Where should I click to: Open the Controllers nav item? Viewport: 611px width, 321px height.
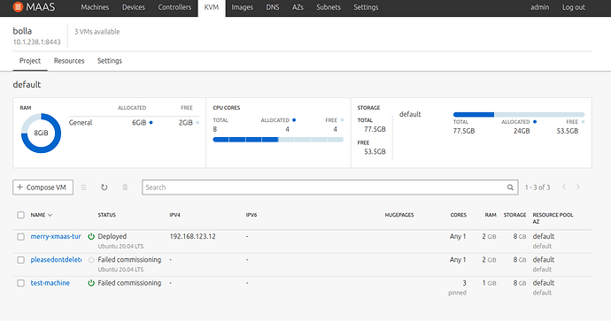click(174, 7)
